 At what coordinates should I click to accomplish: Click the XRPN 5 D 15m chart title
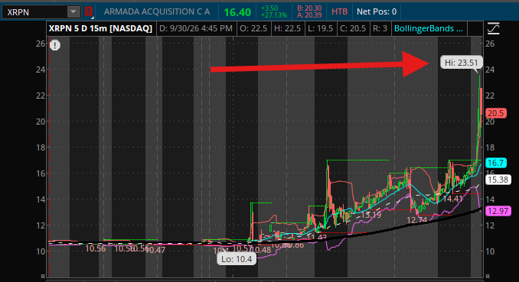point(100,28)
